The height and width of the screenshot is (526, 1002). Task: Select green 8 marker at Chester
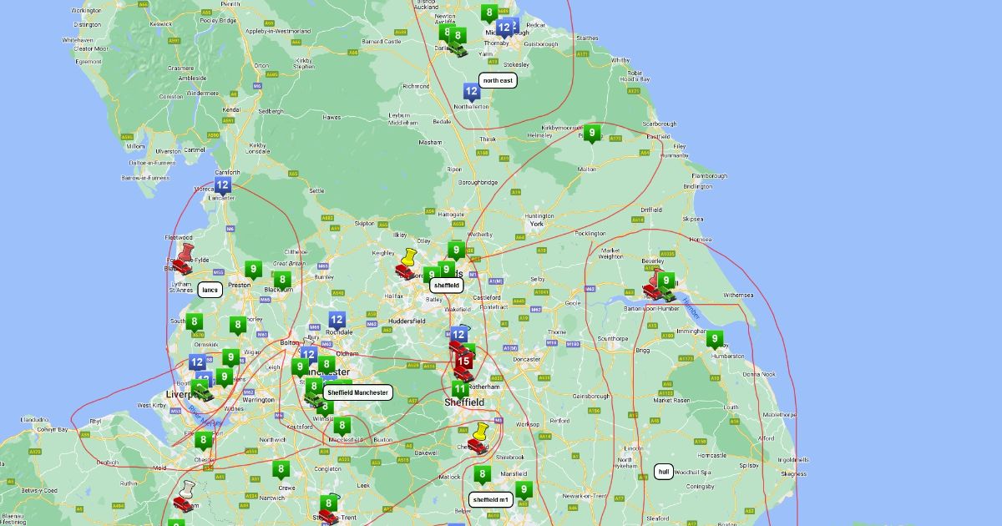click(203, 440)
